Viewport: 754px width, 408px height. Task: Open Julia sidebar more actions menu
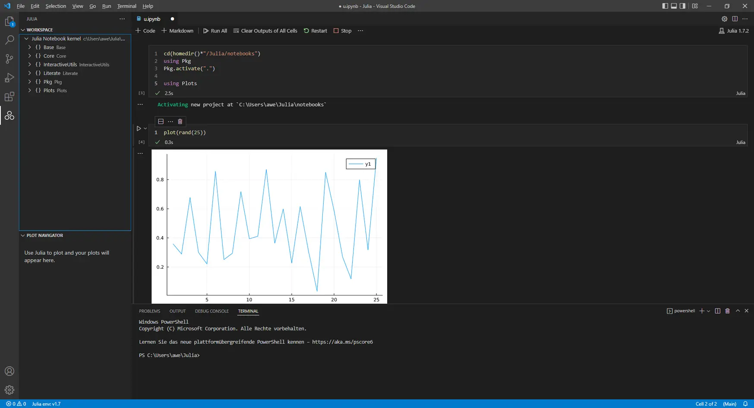pyautogui.click(x=122, y=19)
